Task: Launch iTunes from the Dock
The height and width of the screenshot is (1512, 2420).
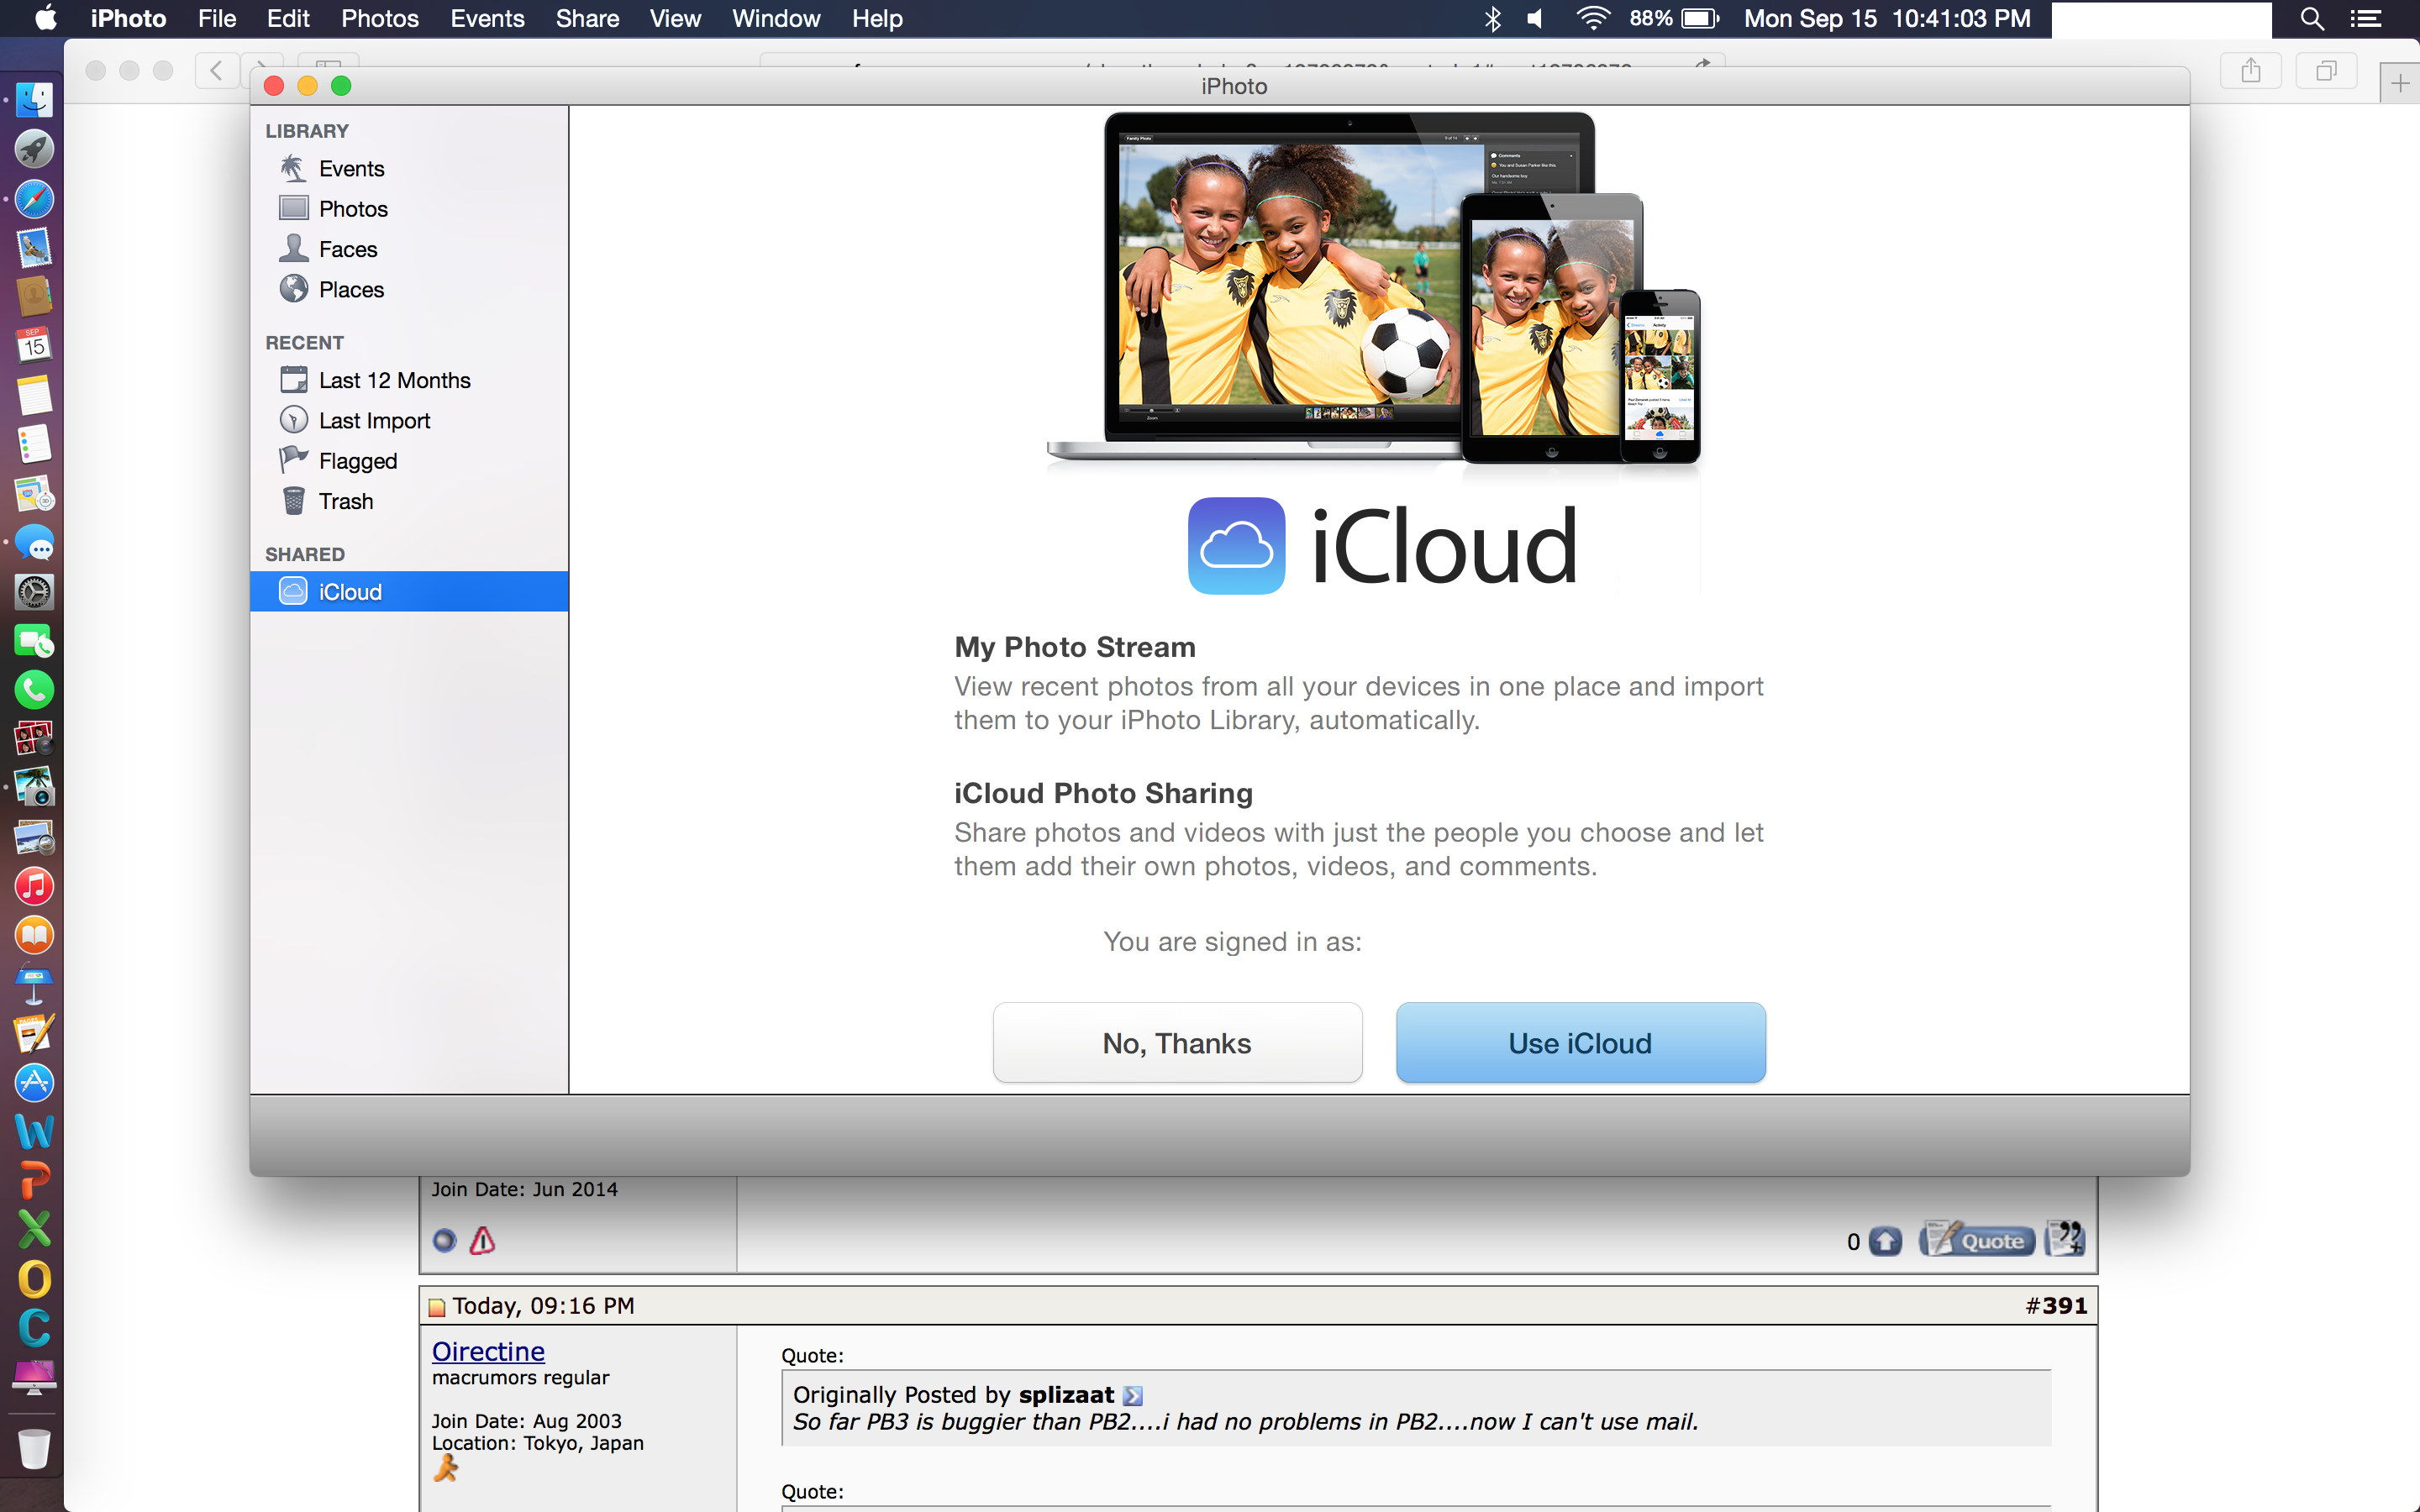Action: tap(34, 887)
